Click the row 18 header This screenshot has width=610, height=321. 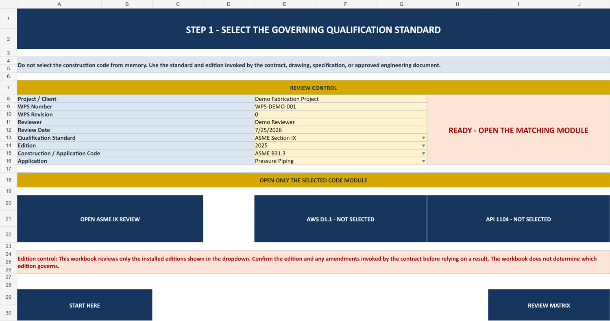(8, 180)
